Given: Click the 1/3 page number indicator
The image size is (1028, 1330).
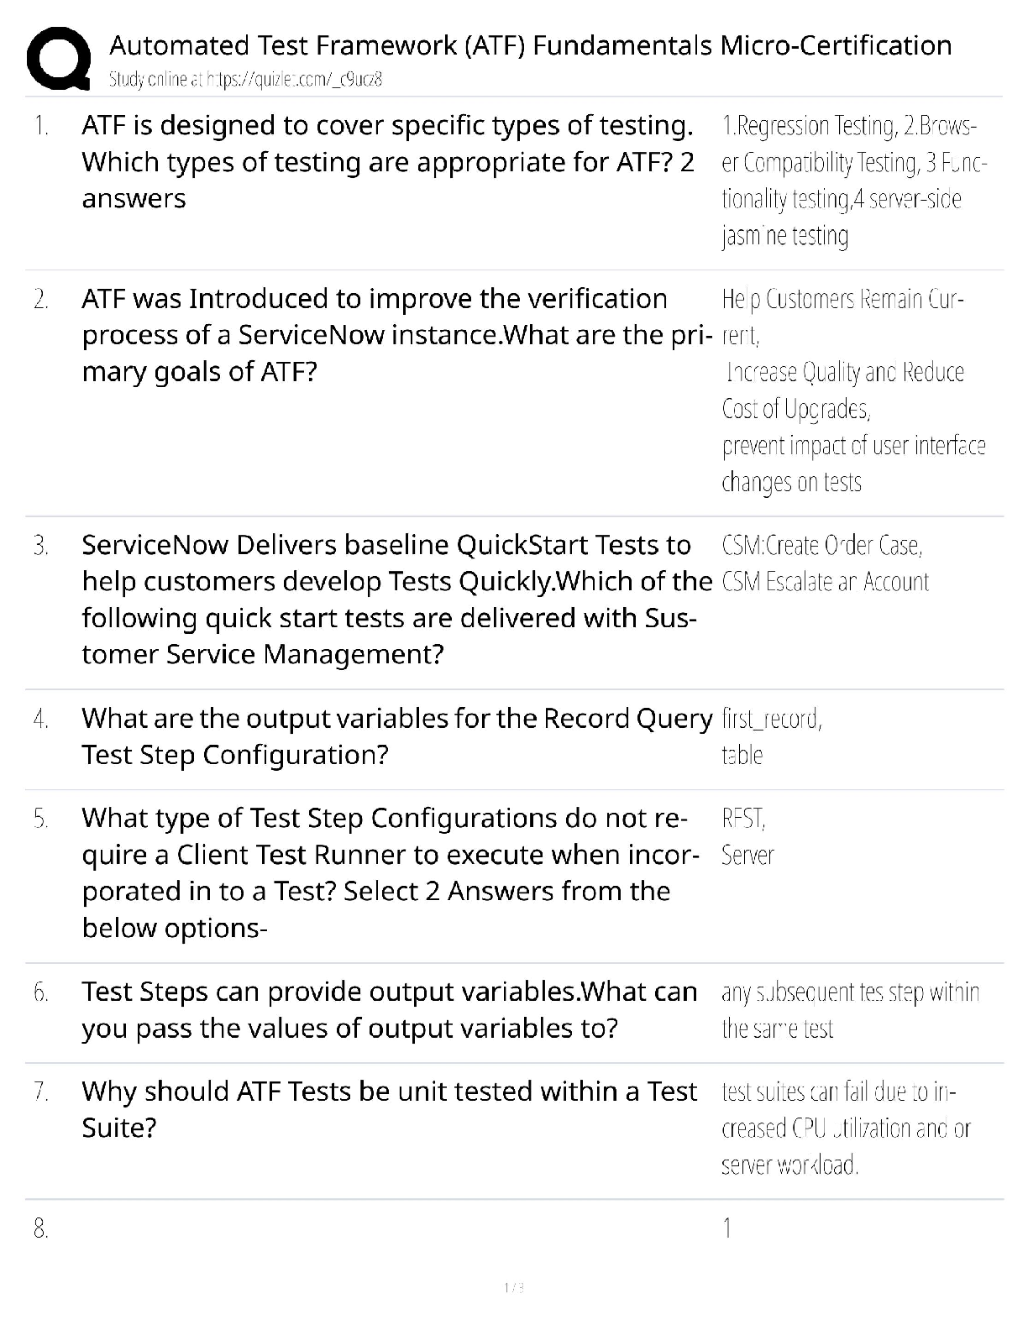Looking at the screenshot, I should click(513, 1288).
